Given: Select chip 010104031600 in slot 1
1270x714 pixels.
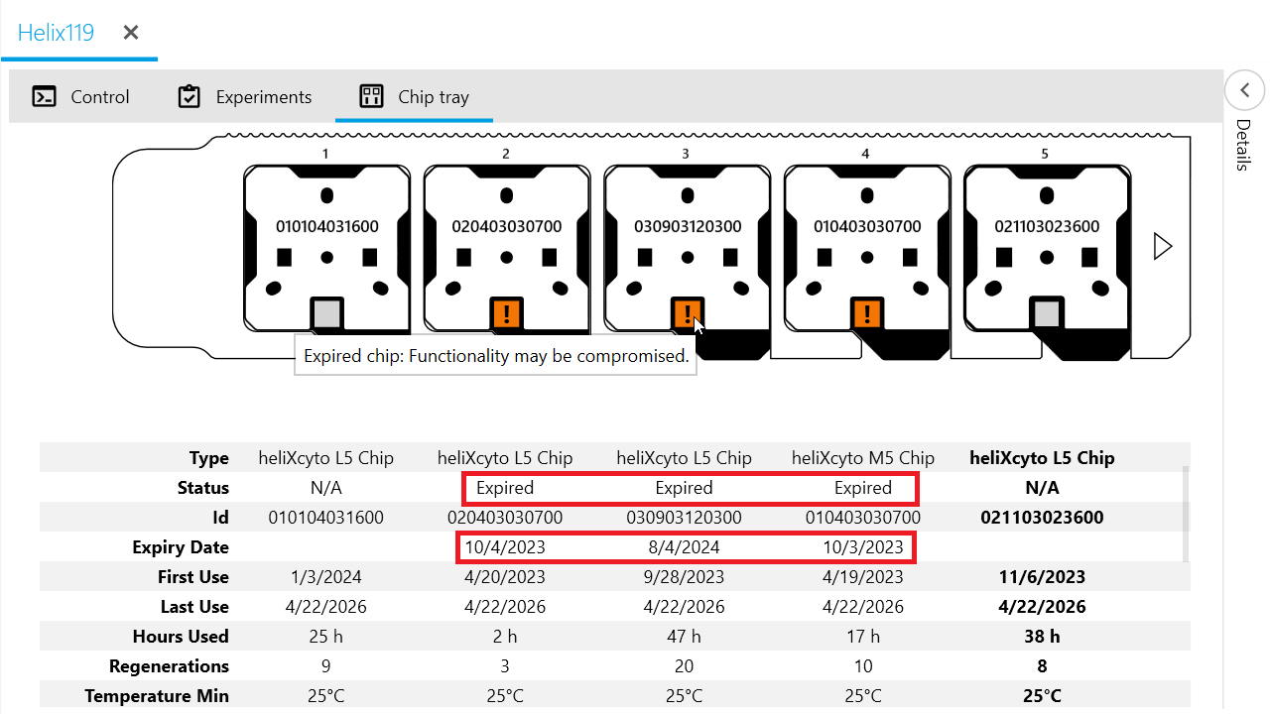Looking at the screenshot, I should [x=326, y=248].
